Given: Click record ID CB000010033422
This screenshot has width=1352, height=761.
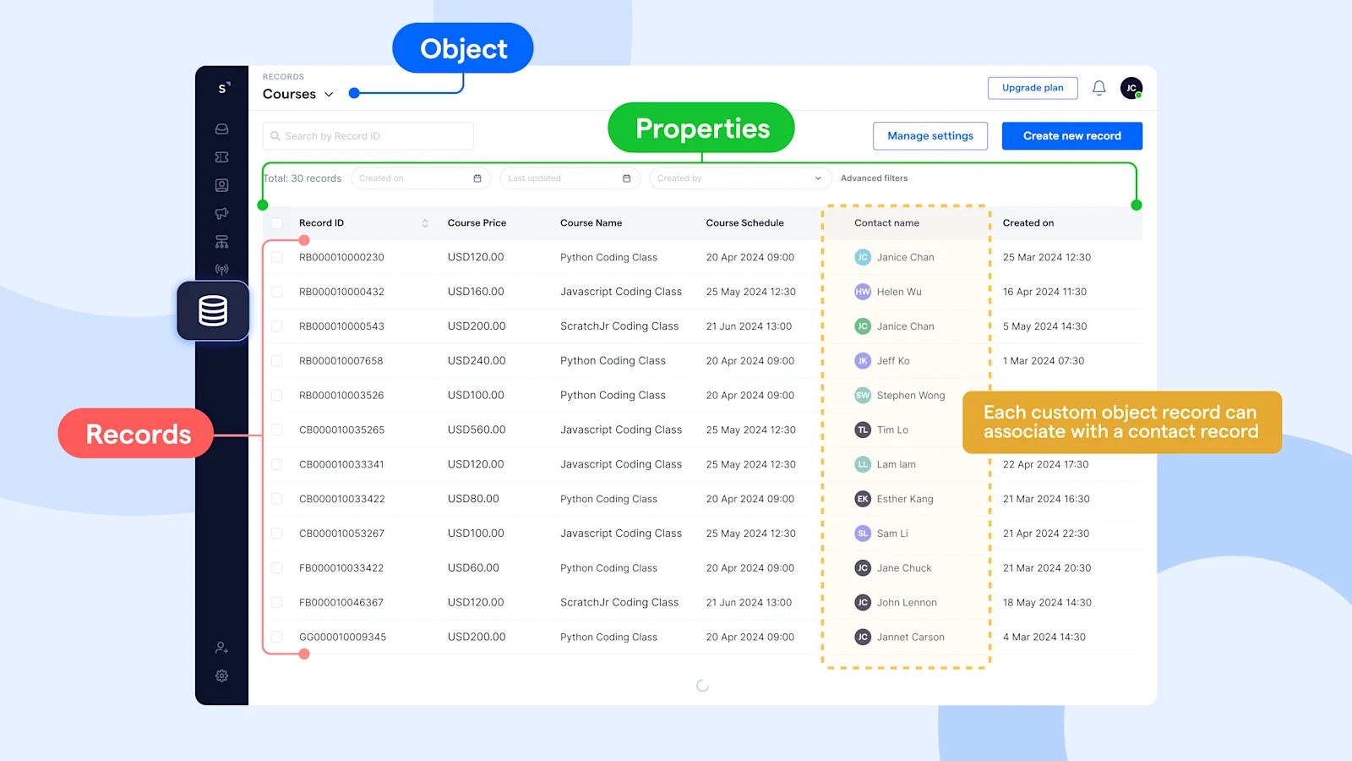Looking at the screenshot, I should tap(341, 499).
